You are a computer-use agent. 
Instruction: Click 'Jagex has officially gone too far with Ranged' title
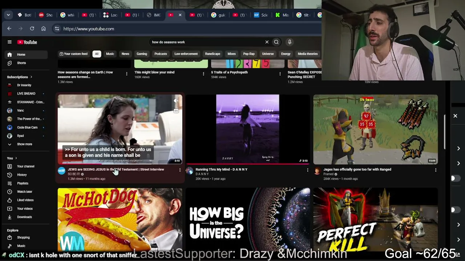357,169
